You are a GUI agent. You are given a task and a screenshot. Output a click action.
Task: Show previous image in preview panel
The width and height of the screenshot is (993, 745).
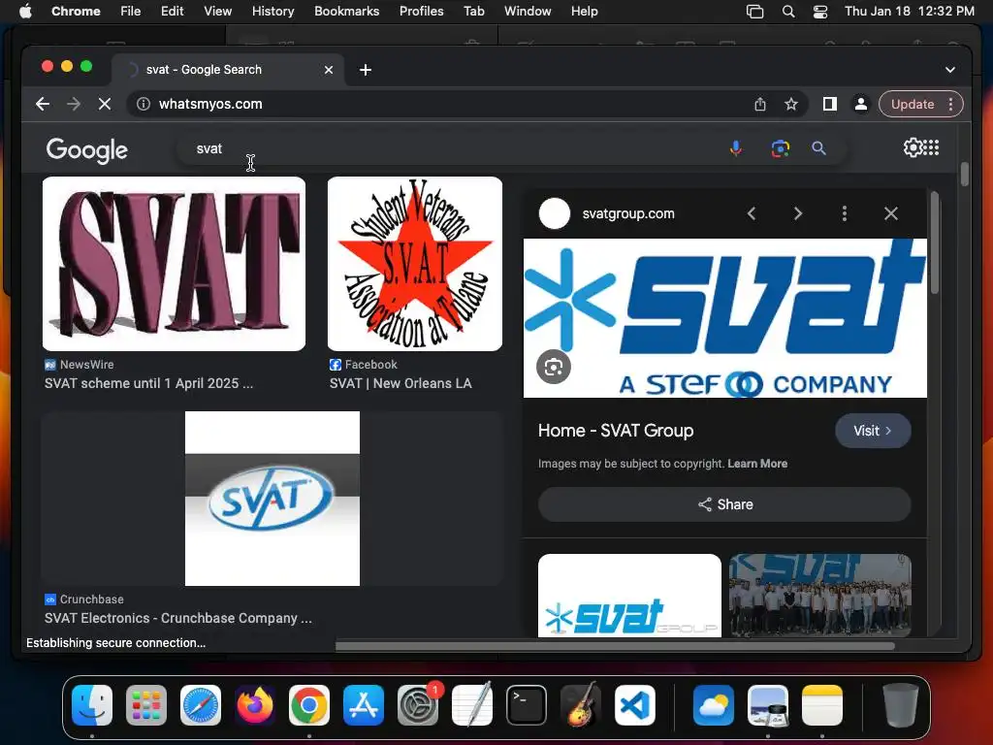point(752,213)
